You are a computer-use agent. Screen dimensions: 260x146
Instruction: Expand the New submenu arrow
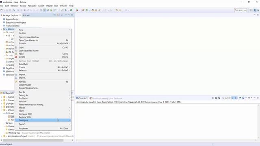[69, 30]
